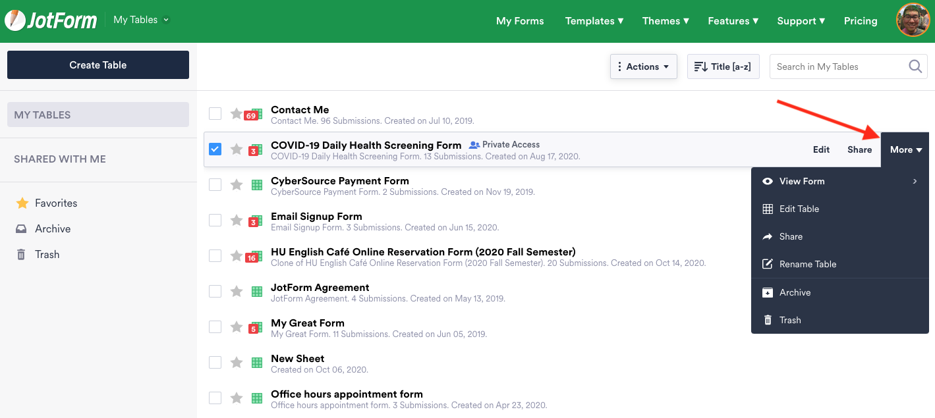935x418 pixels.
Task: Star the Contact Me table
Action: coord(237,114)
